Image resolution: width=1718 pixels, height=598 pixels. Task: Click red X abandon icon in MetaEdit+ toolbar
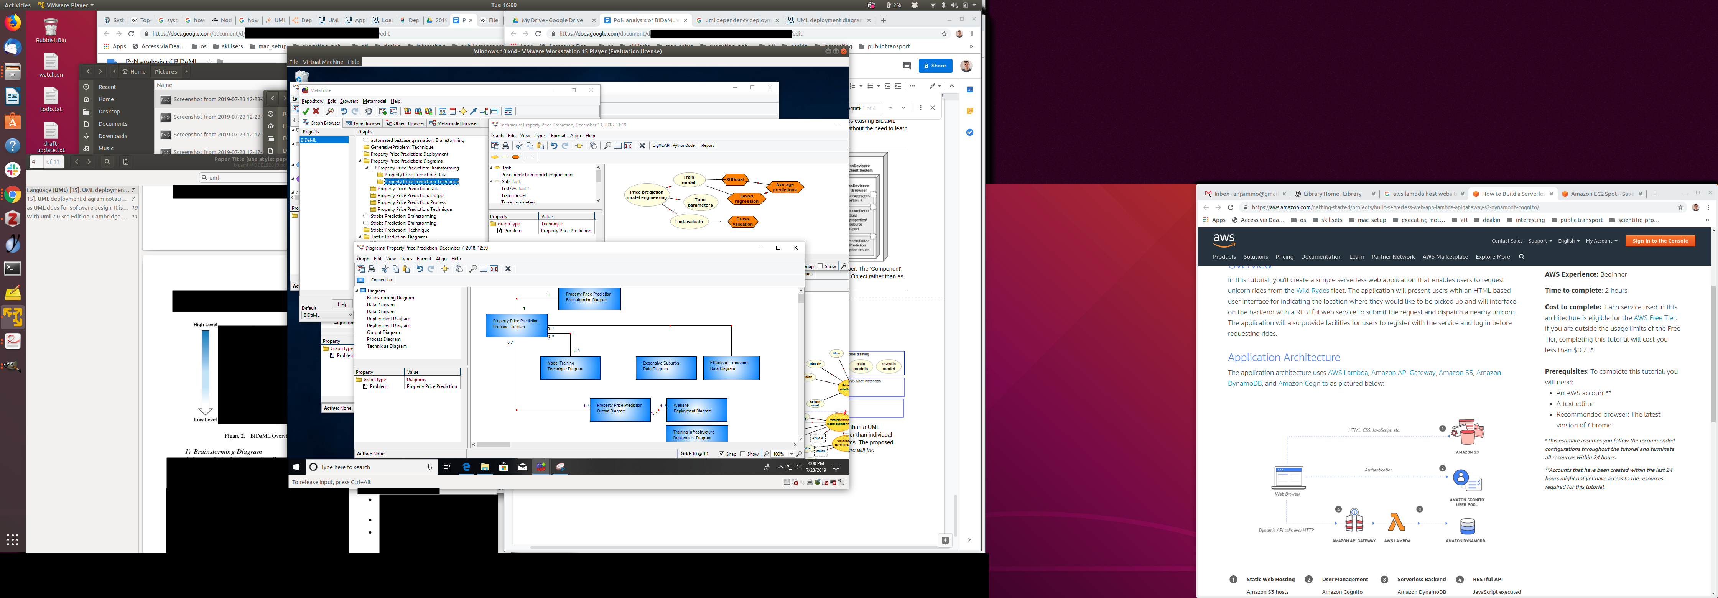point(316,111)
